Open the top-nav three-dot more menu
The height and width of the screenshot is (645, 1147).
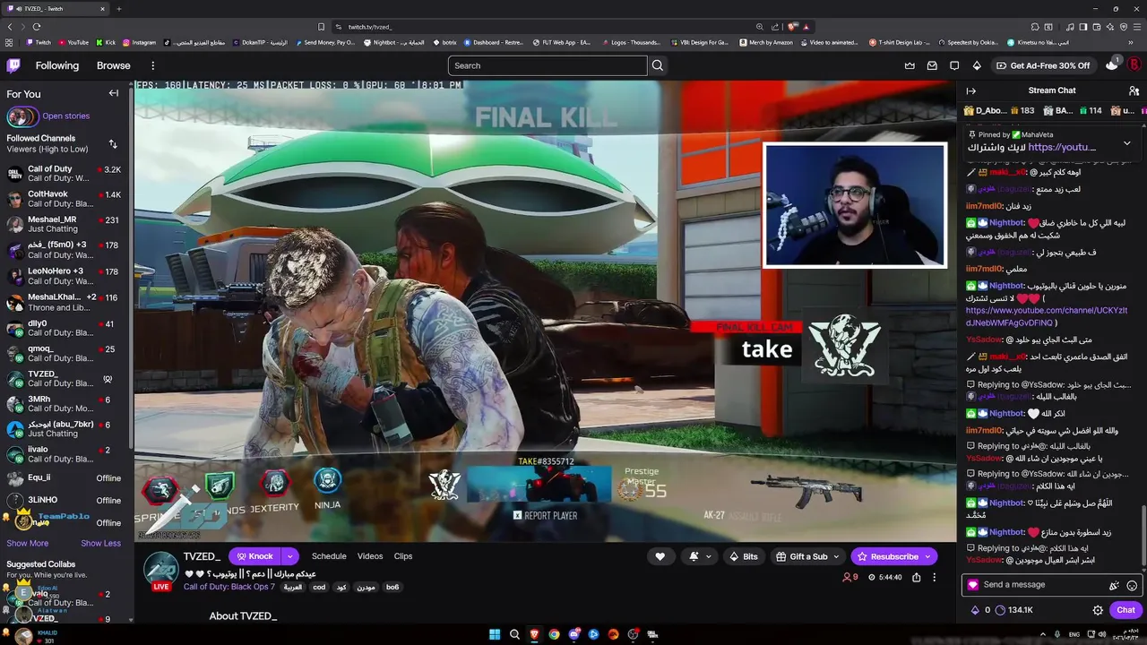point(152,65)
